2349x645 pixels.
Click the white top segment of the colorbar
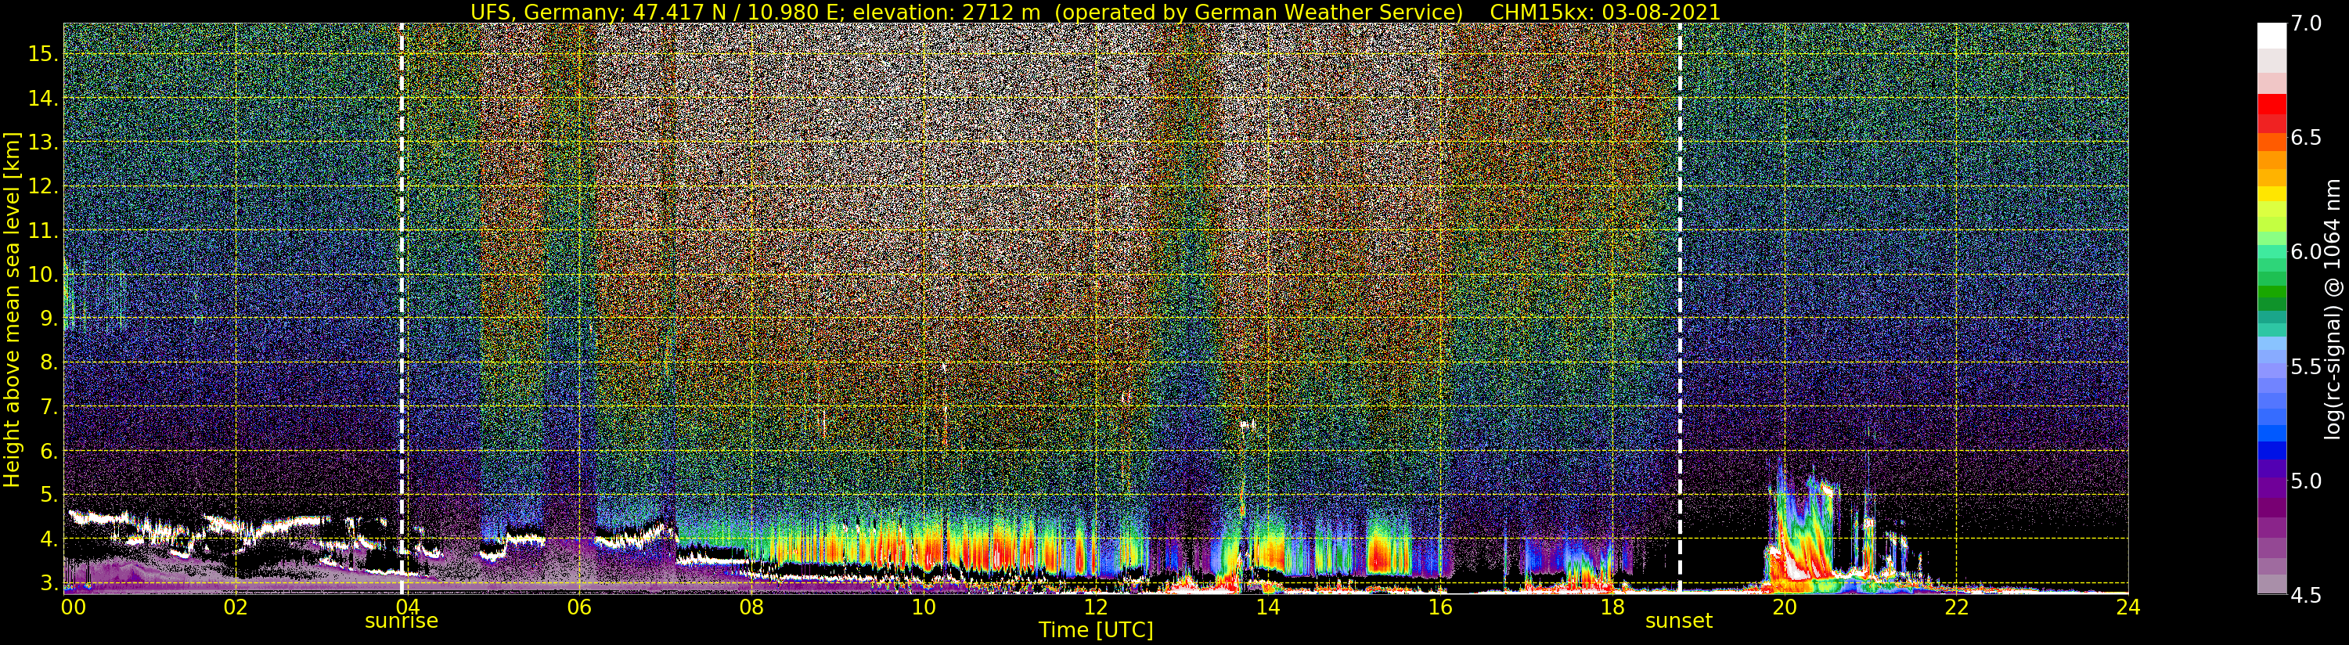pyautogui.click(x=2272, y=34)
